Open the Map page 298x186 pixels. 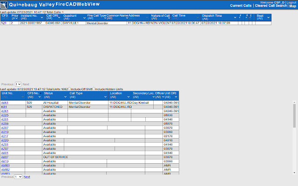[293, 6]
